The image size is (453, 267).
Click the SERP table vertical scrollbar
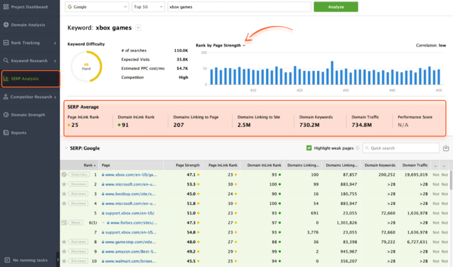point(451,180)
